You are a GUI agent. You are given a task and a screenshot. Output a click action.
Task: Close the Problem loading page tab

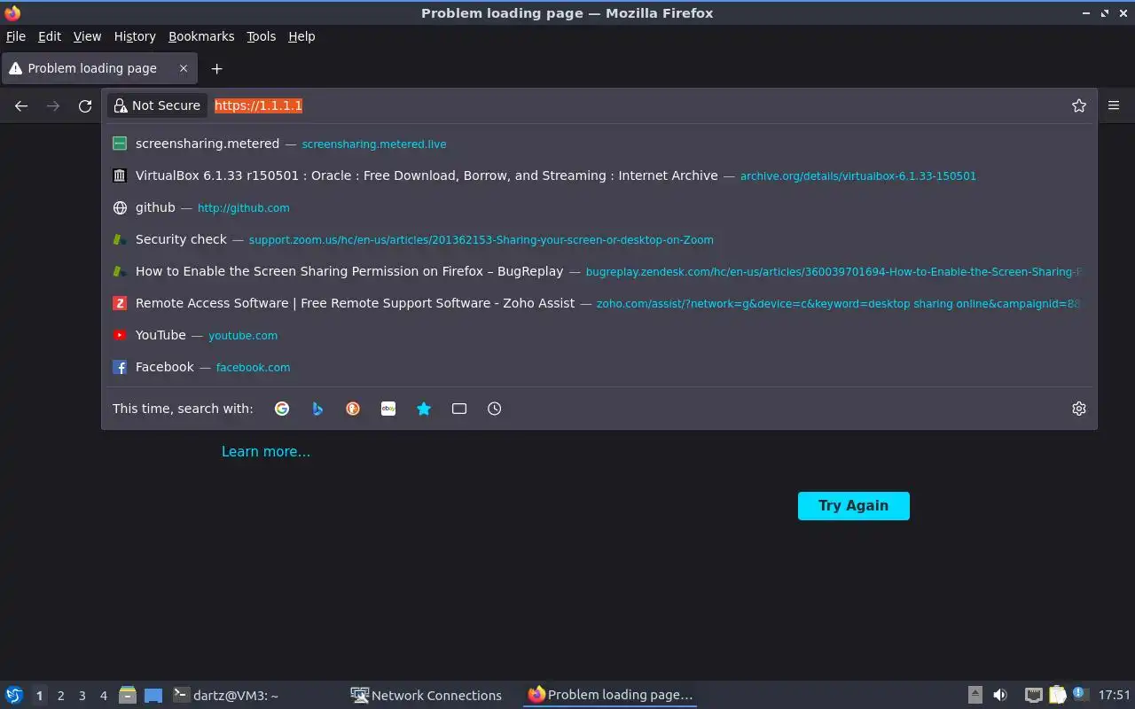click(184, 68)
